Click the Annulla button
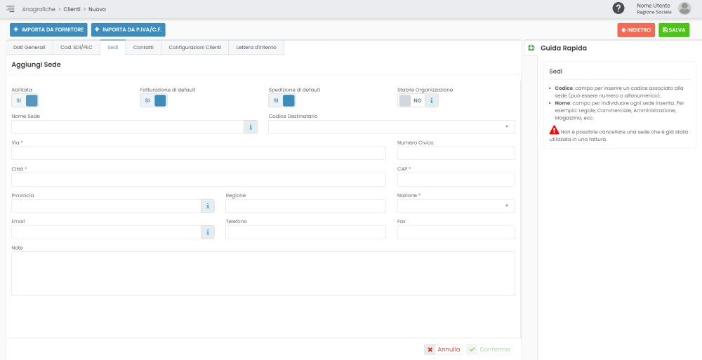 [443, 349]
